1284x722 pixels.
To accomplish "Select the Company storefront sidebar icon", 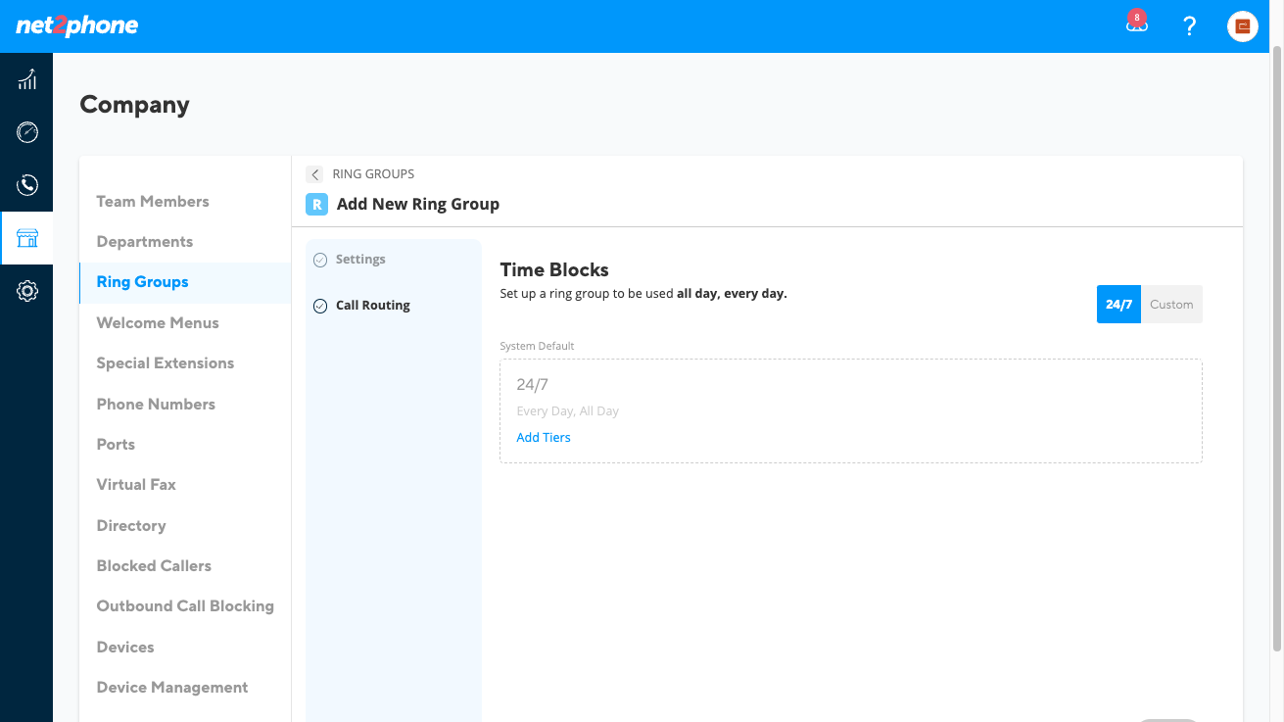I will click(27, 238).
